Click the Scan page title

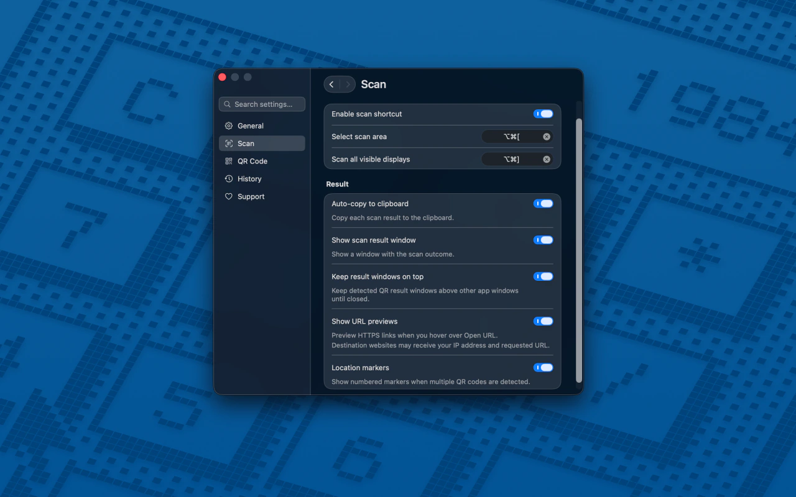pyautogui.click(x=374, y=84)
